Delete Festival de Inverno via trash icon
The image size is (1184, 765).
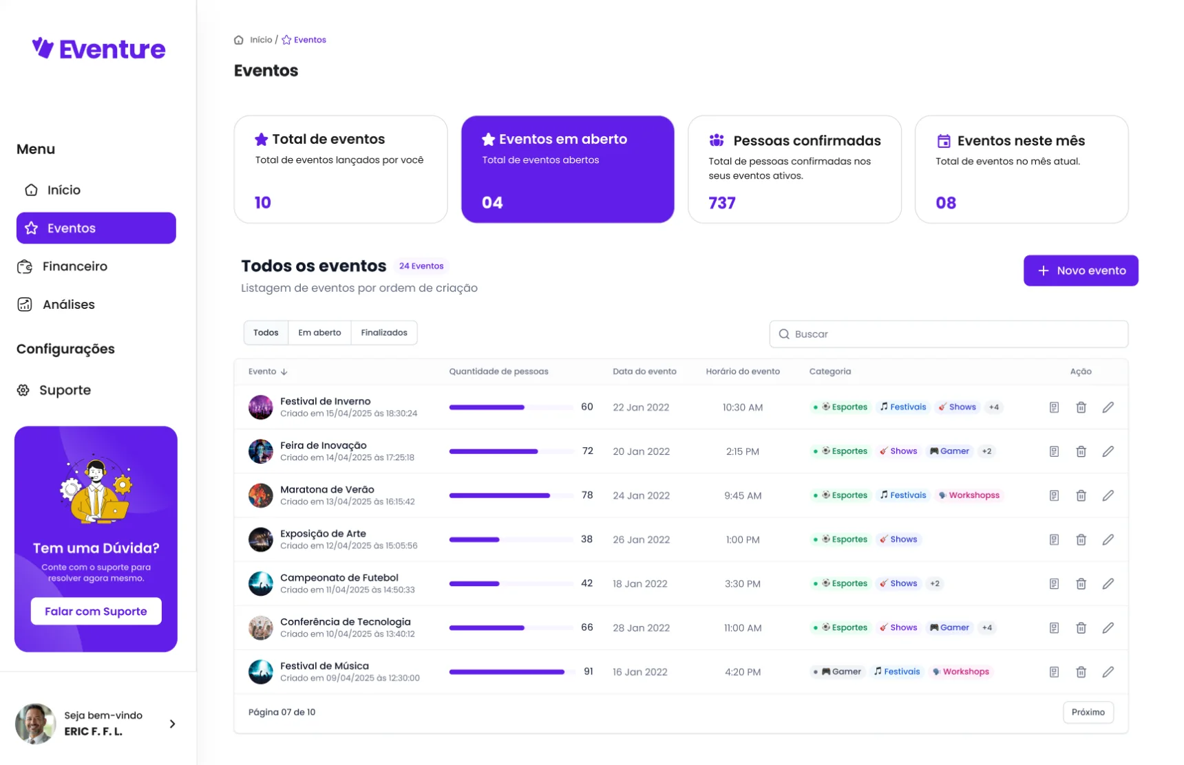[x=1081, y=407]
